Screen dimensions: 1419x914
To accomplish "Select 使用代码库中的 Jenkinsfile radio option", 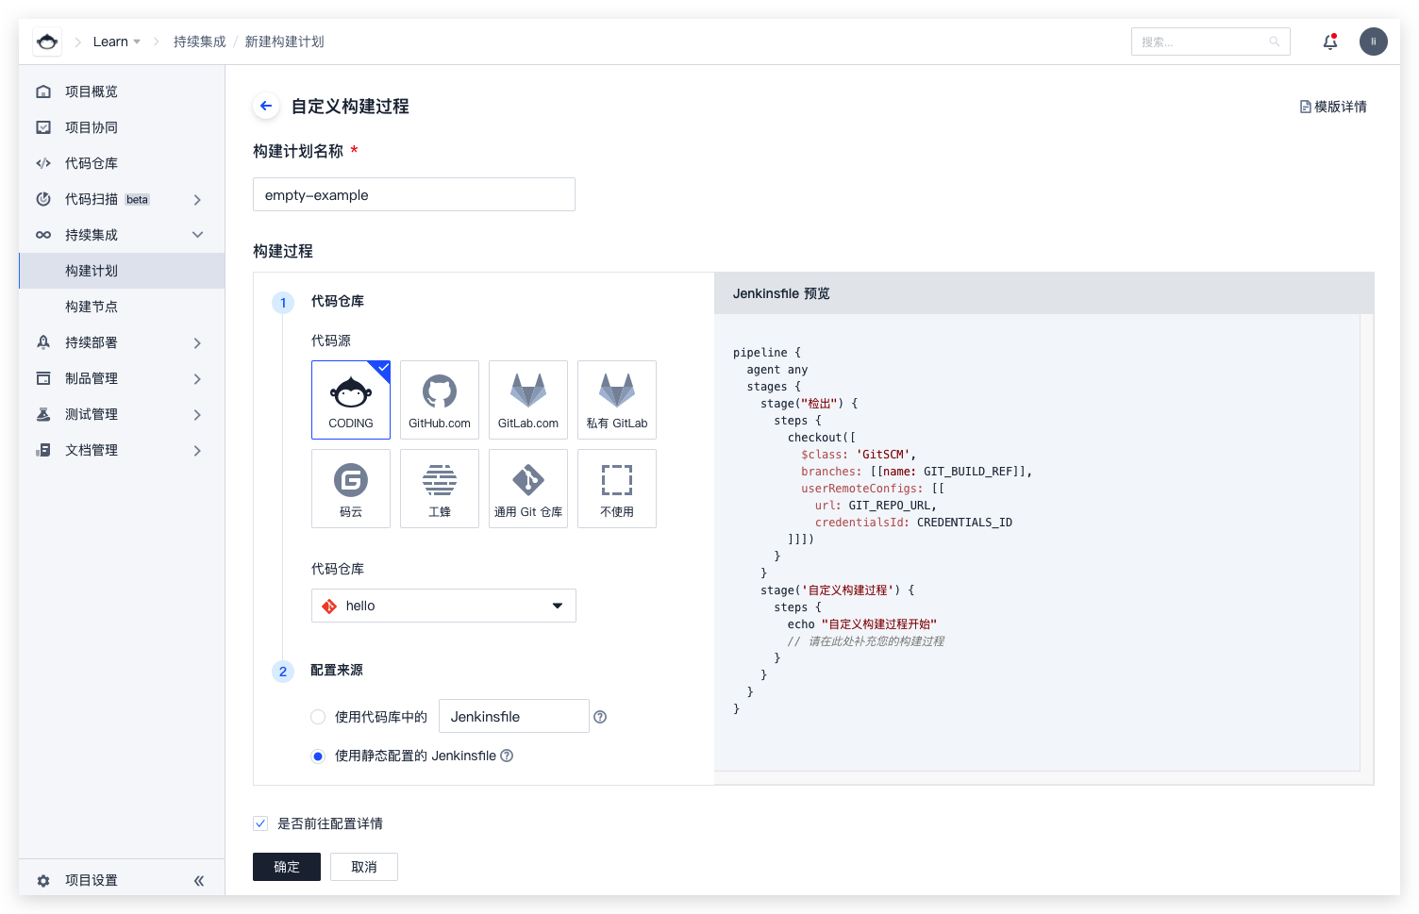I will [x=318, y=717].
